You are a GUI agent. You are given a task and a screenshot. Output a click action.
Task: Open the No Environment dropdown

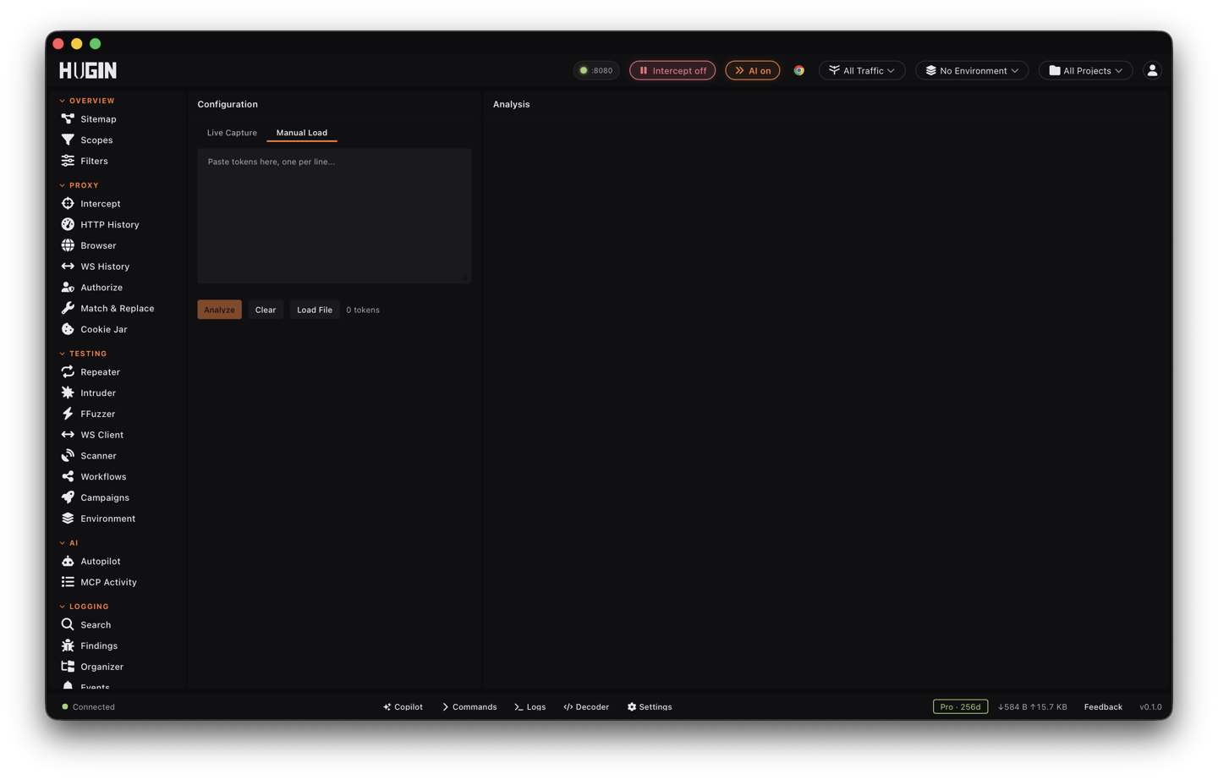(x=972, y=70)
